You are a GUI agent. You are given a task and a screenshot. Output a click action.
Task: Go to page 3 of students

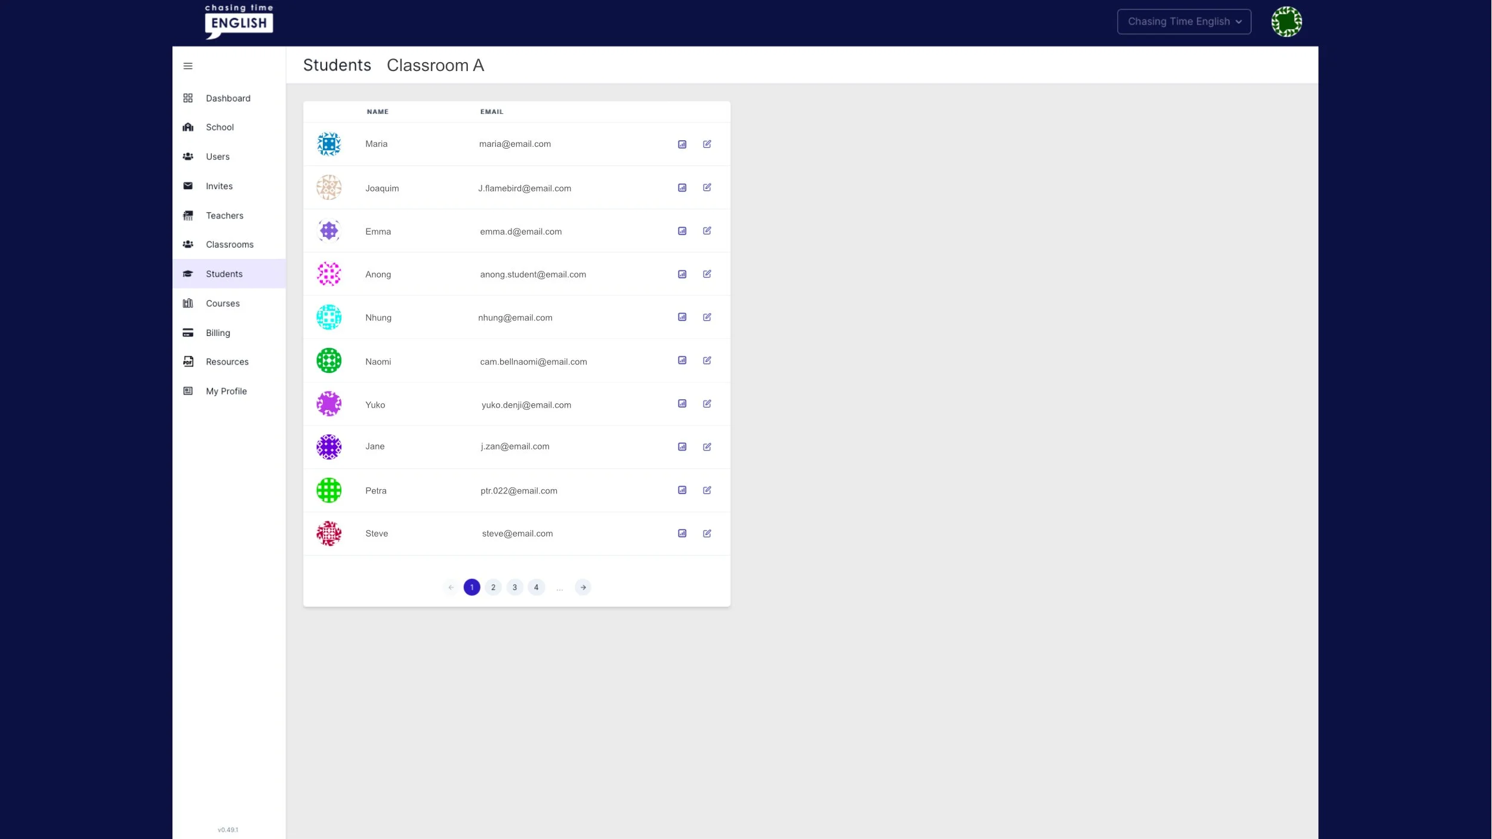click(515, 588)
